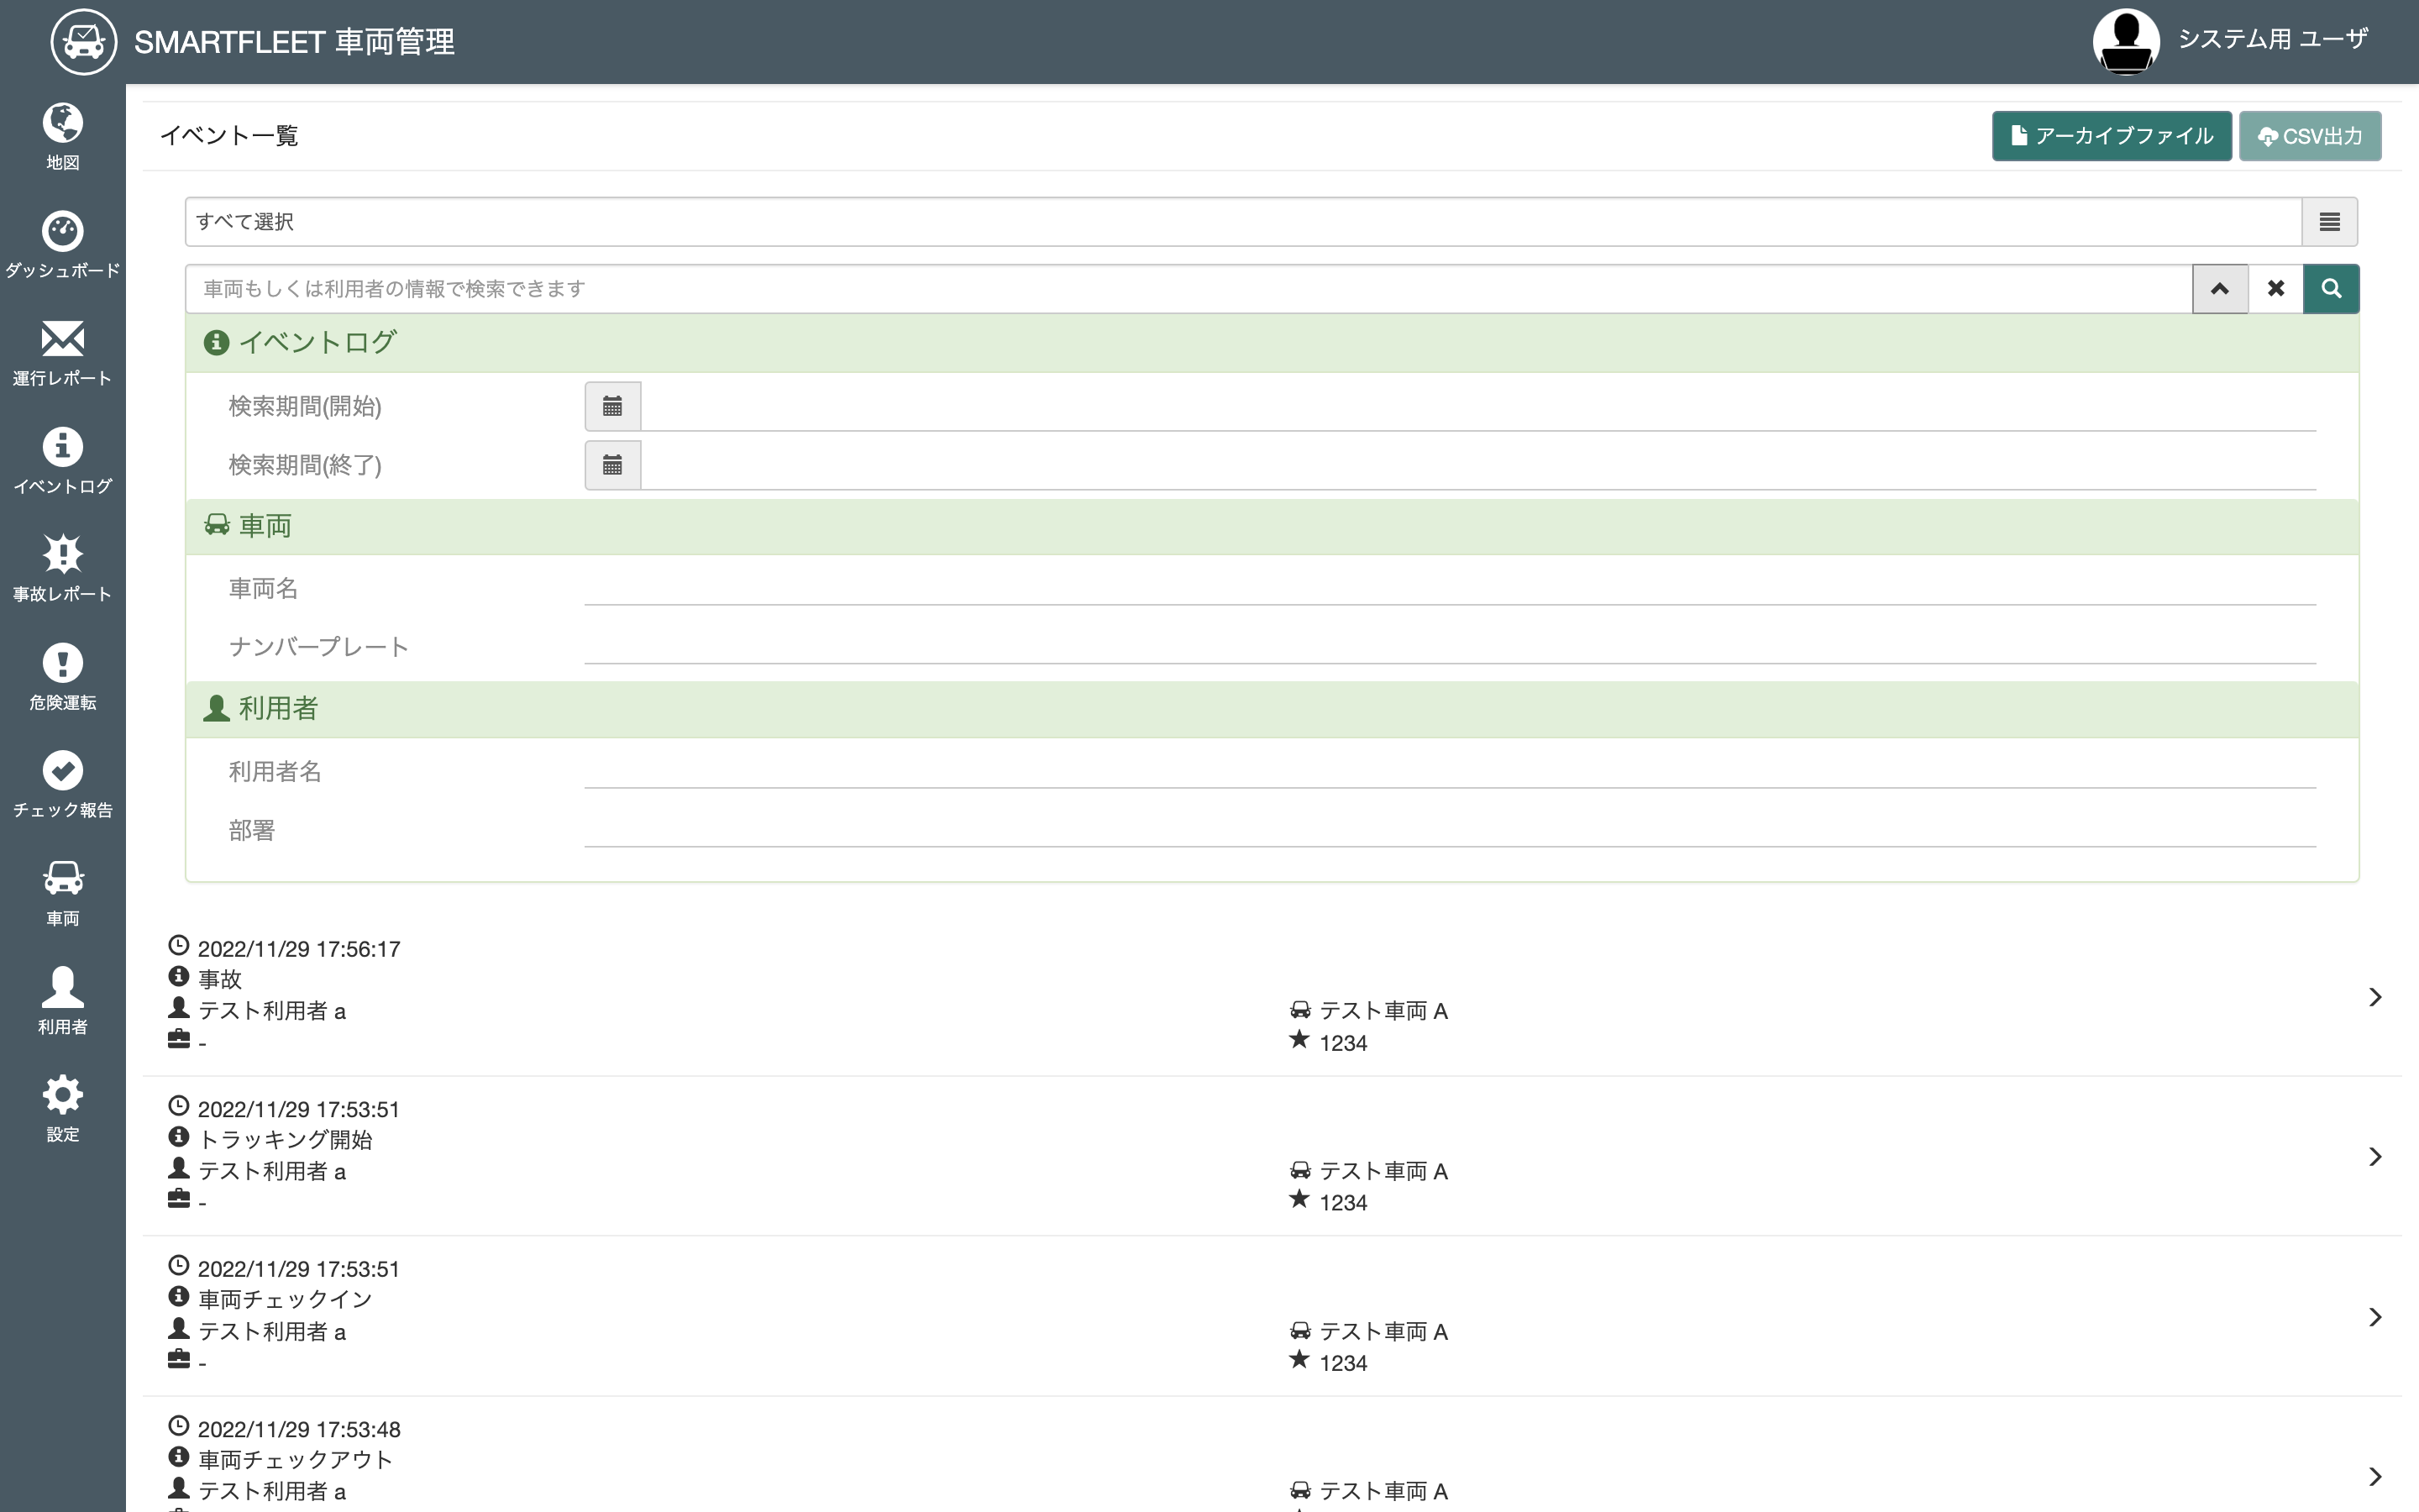Click the 事故 event type text
This screenshot has height=1512, width=2419.
click(220, 979)
